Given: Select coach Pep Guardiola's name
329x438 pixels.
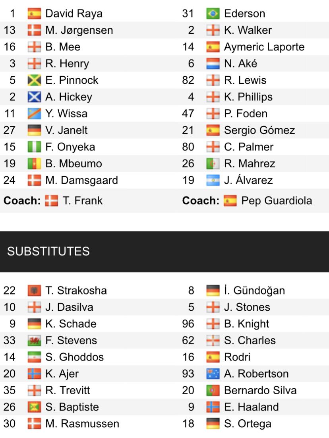Looking at the screenshot, I should pos(277,201).
